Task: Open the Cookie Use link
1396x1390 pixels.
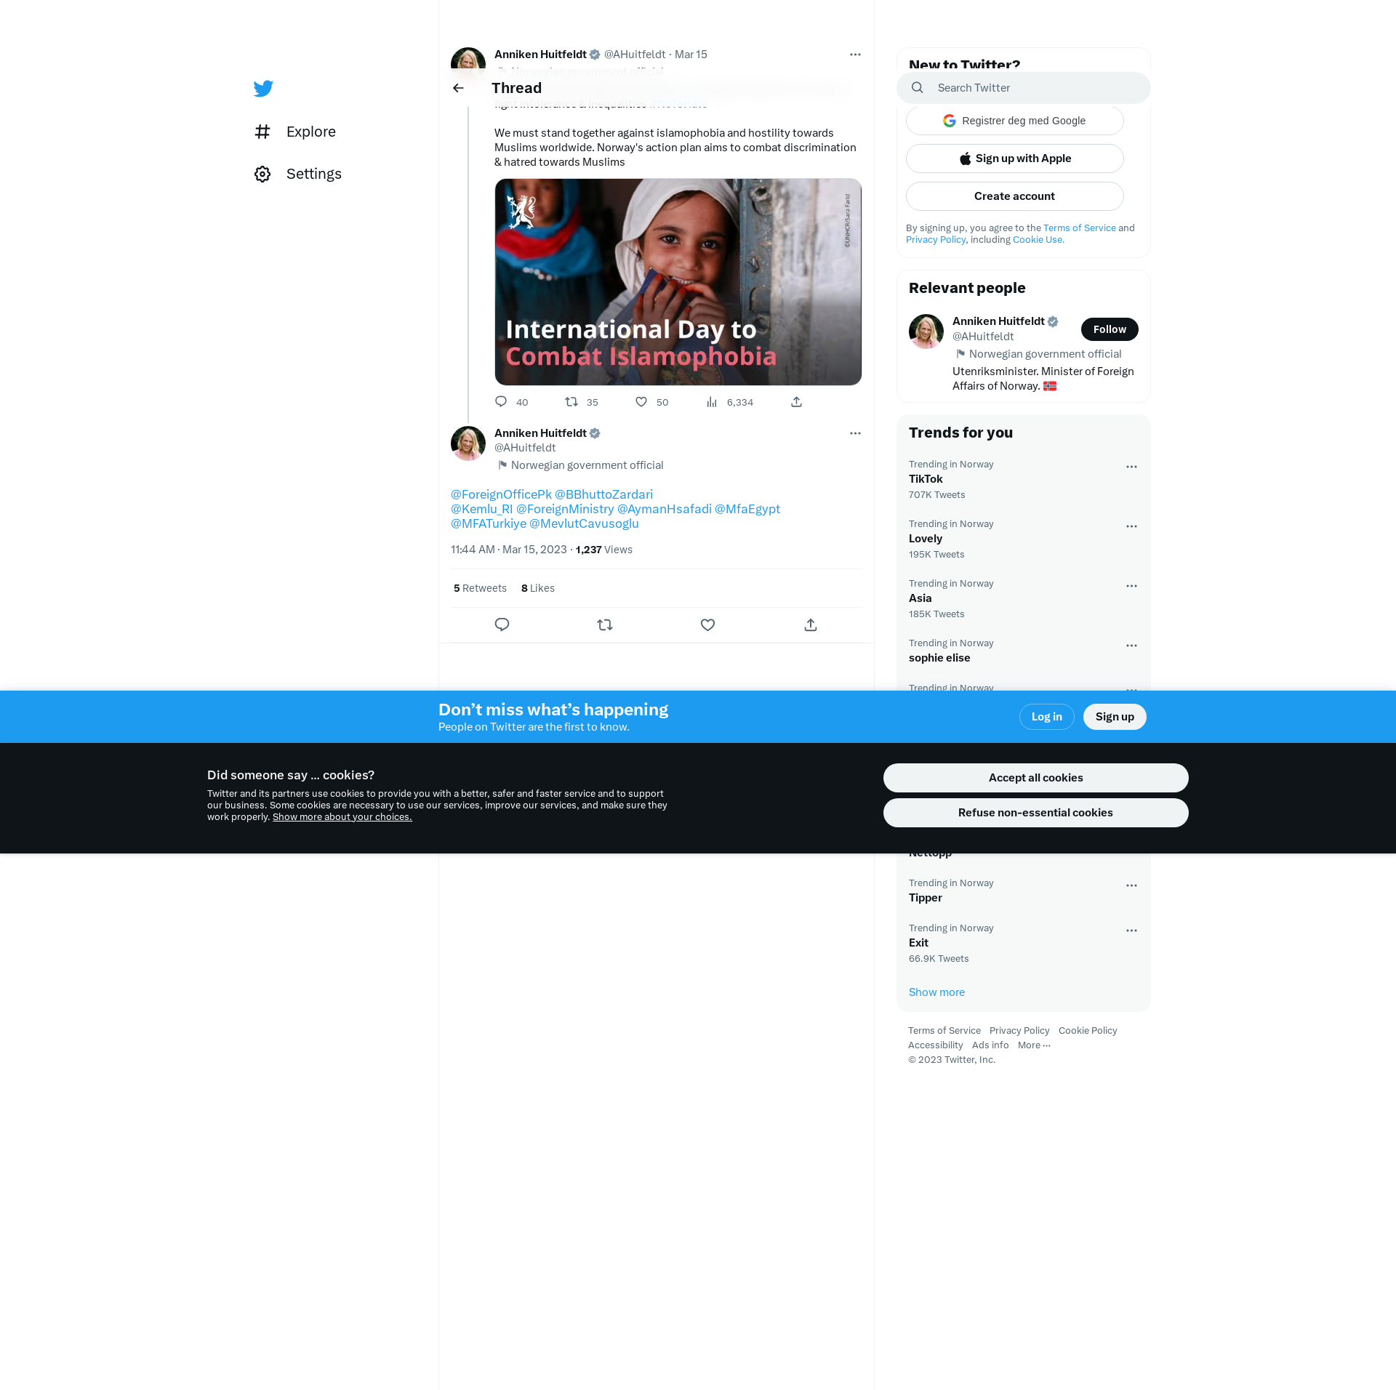Action: [x=1038, y=240]
